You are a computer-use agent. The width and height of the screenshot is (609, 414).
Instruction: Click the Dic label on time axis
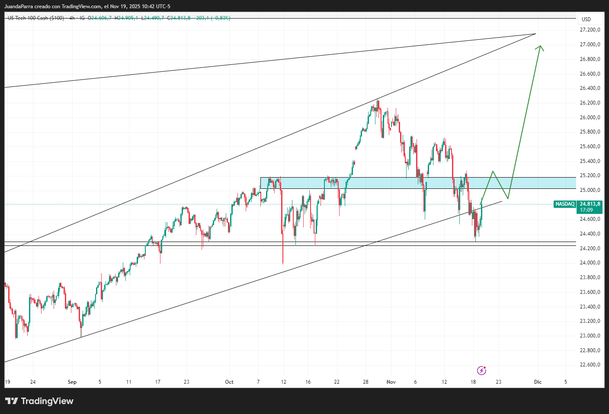click(538, 382)
